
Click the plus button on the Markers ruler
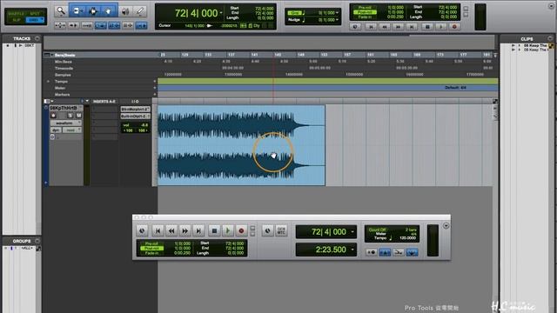(155, 95)
